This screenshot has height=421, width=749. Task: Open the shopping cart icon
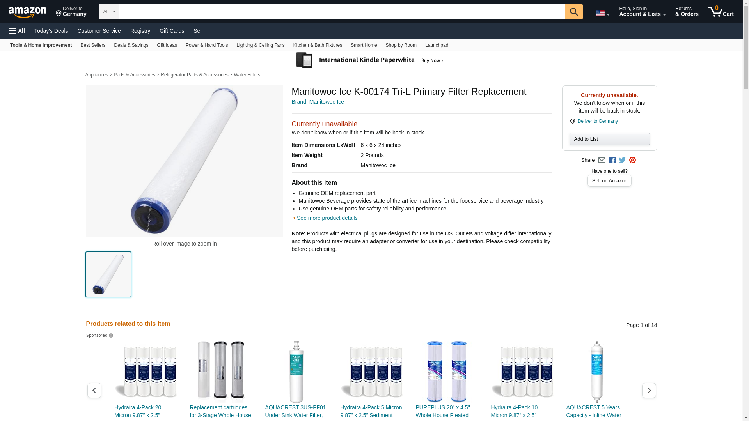pos(721,12)
